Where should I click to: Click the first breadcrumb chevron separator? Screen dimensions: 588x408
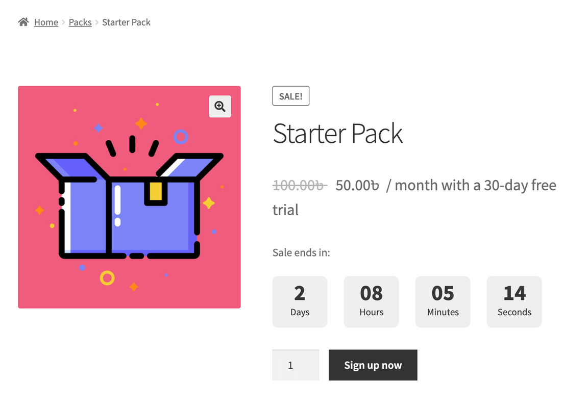coord(64,22)
